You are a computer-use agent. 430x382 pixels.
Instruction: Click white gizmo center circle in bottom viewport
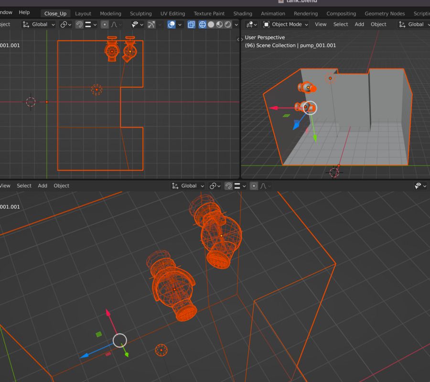coord(120,340)
